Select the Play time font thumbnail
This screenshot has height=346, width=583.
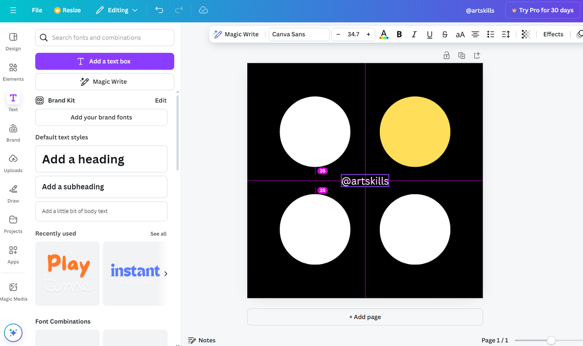coord(67,274)
